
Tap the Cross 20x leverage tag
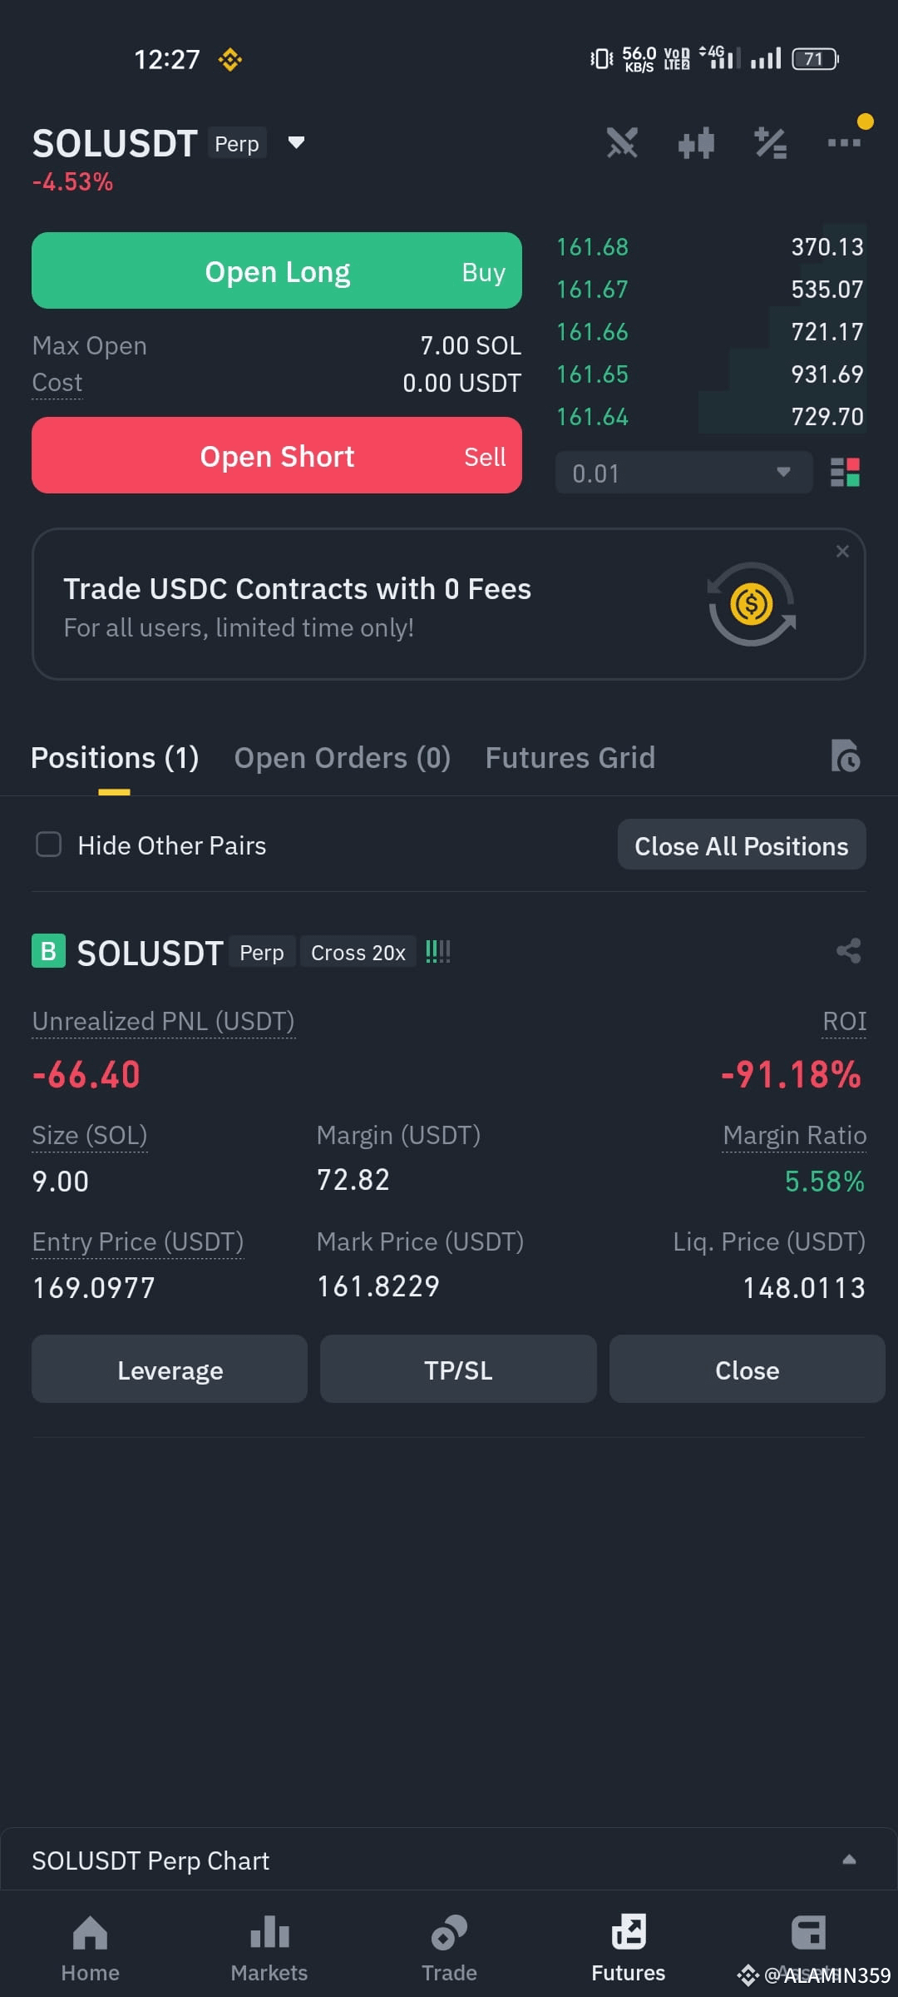(x=358, y=952)
